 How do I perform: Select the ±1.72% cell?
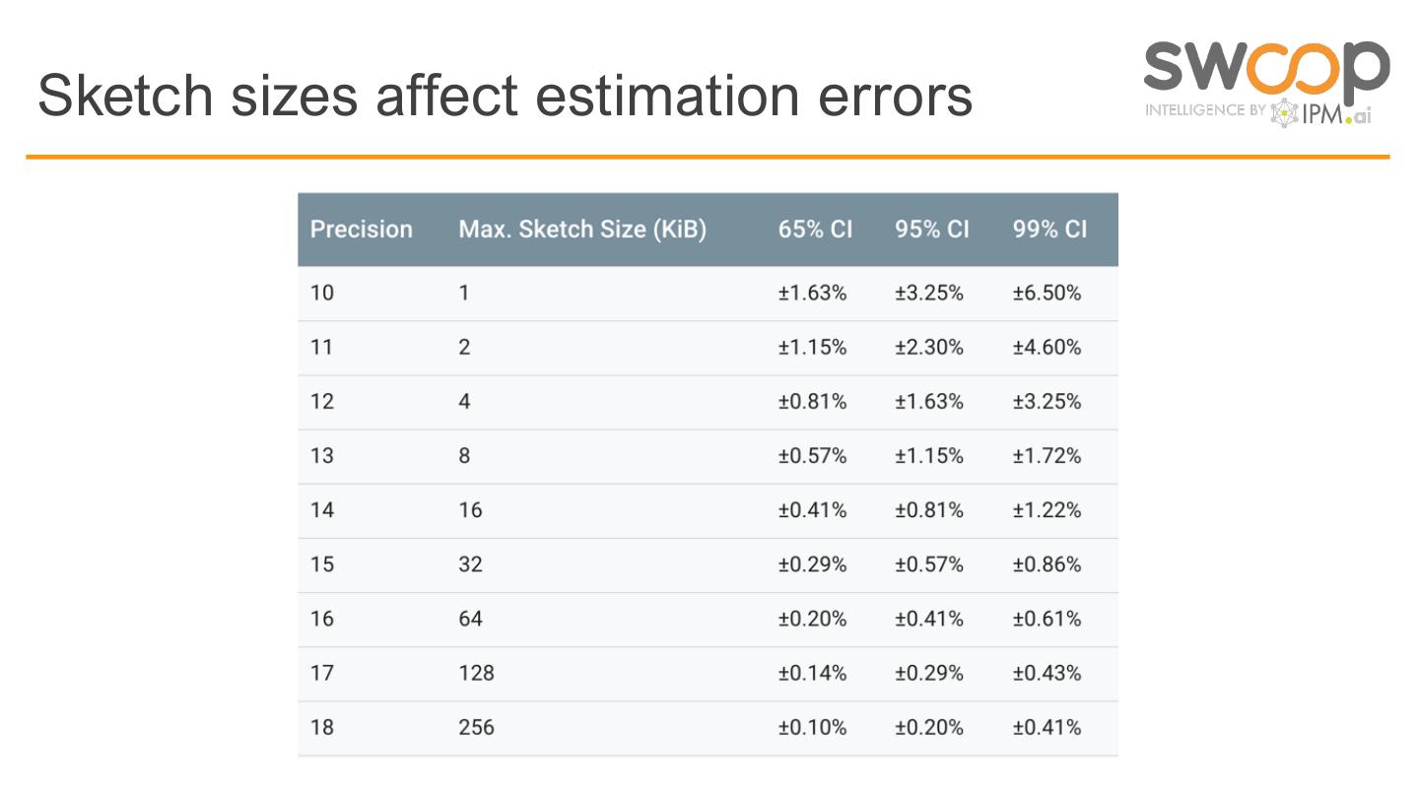pyautogui.click(x=1047, y=455)
